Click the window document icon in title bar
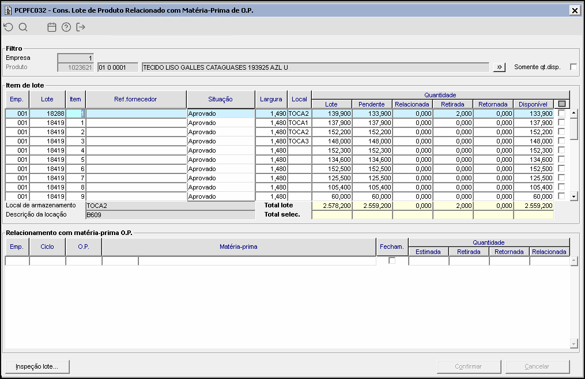This screenshot has height=379, width=585. [8, 10]
